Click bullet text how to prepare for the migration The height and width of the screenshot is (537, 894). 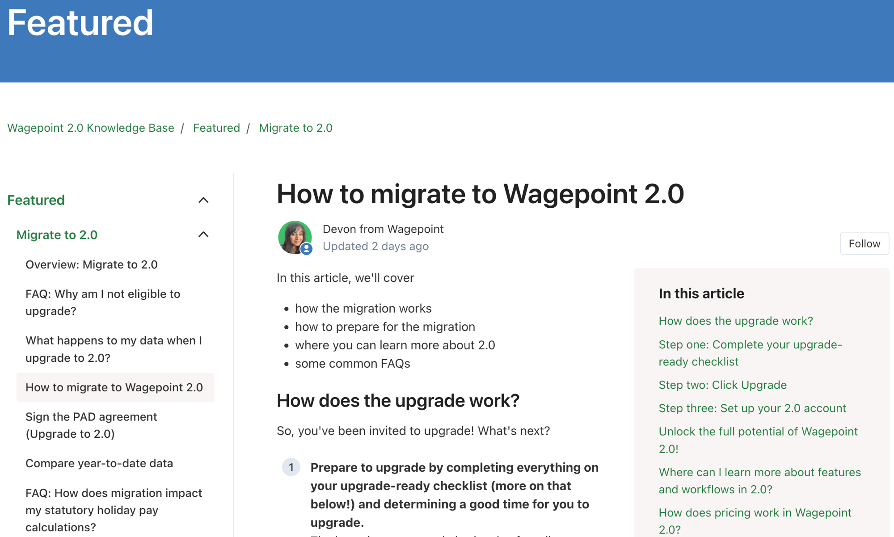(x=385, y=327)
